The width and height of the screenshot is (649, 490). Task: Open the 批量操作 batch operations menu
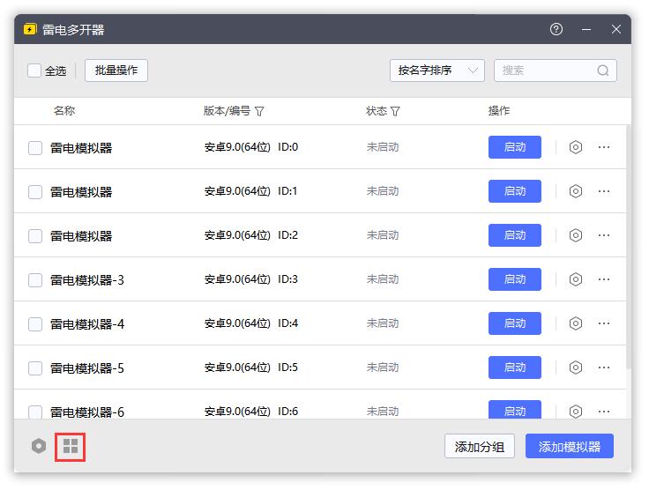click(x=116, y=71)
